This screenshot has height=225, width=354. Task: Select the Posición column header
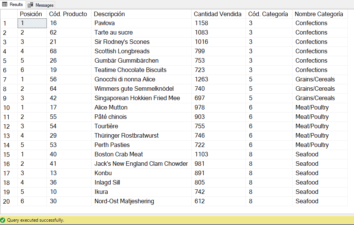pyautogui.click(x=32, y=14)
